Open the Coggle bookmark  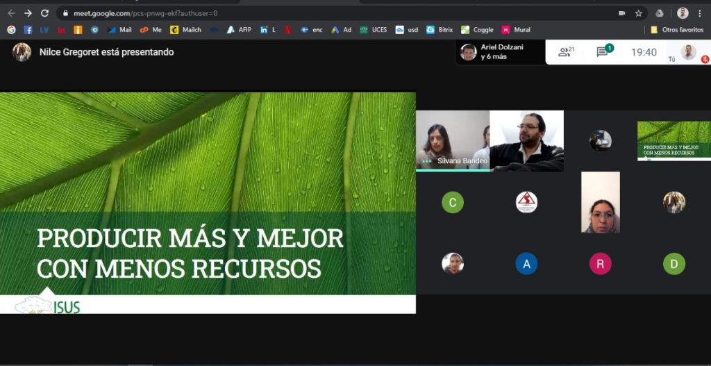(x=477, y=30)
